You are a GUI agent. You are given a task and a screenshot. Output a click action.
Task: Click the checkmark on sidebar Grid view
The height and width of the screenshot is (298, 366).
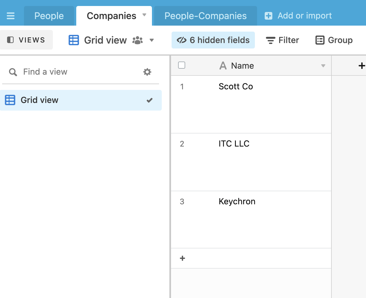[150, 100]
